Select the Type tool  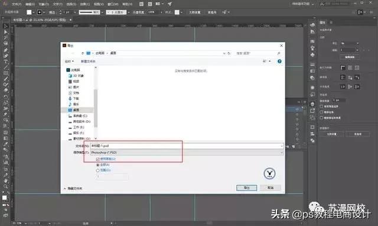pyautogui.click(x=6, y=62)
